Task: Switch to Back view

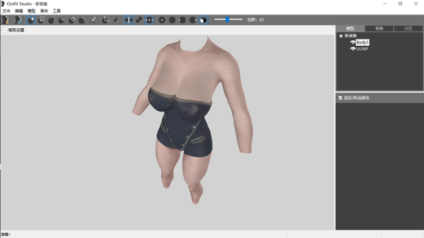Action: [172, 20]
